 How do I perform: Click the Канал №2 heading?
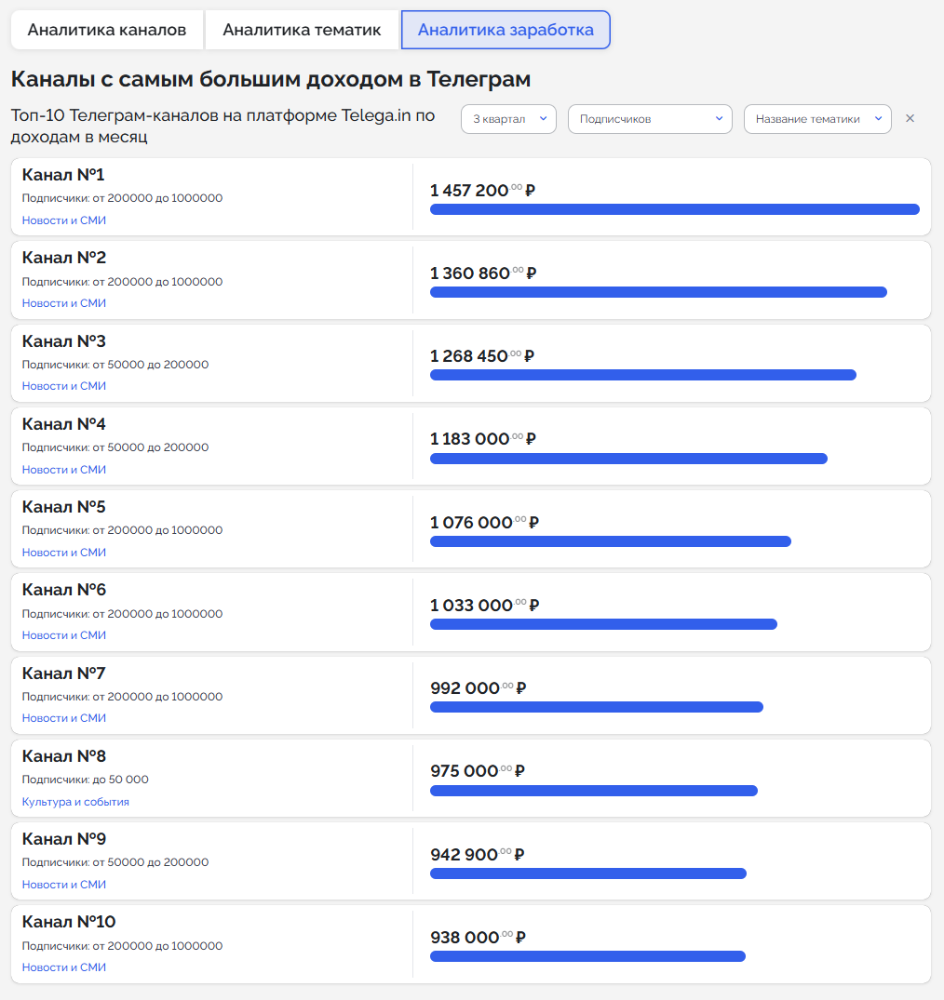click(64, 258)
